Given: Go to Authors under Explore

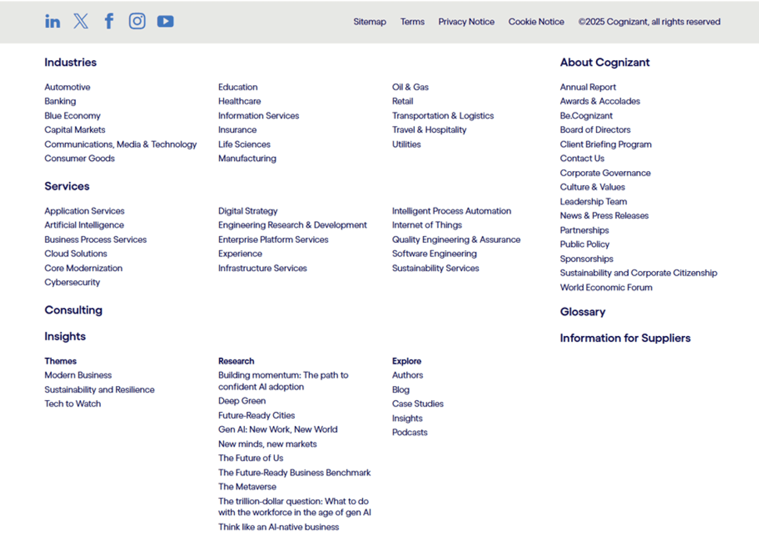Looking at the screenshot, I should (x=407, y=375).
